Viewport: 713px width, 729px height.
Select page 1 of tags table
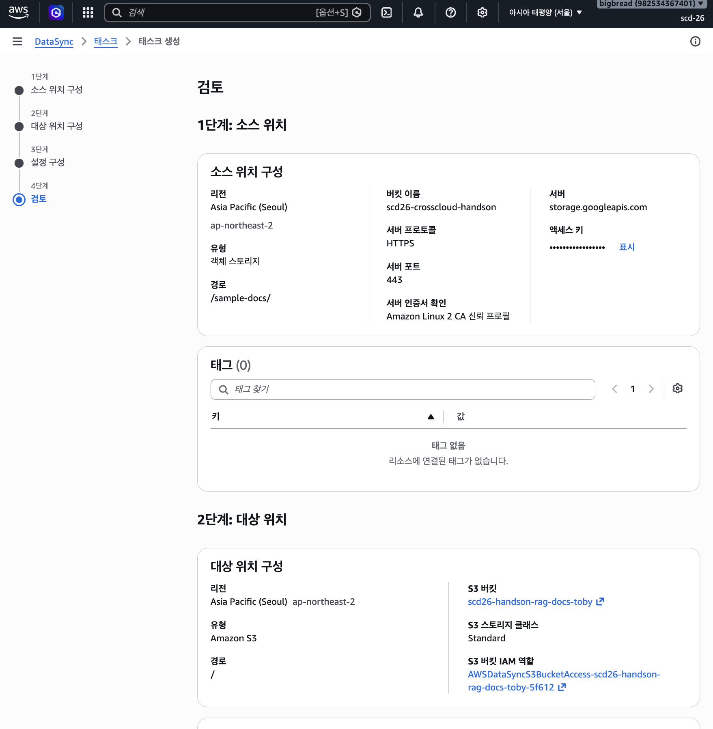(633, 389)
